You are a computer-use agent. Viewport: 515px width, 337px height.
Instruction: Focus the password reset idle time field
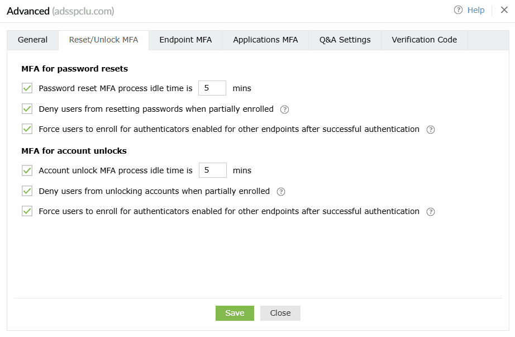212,88
